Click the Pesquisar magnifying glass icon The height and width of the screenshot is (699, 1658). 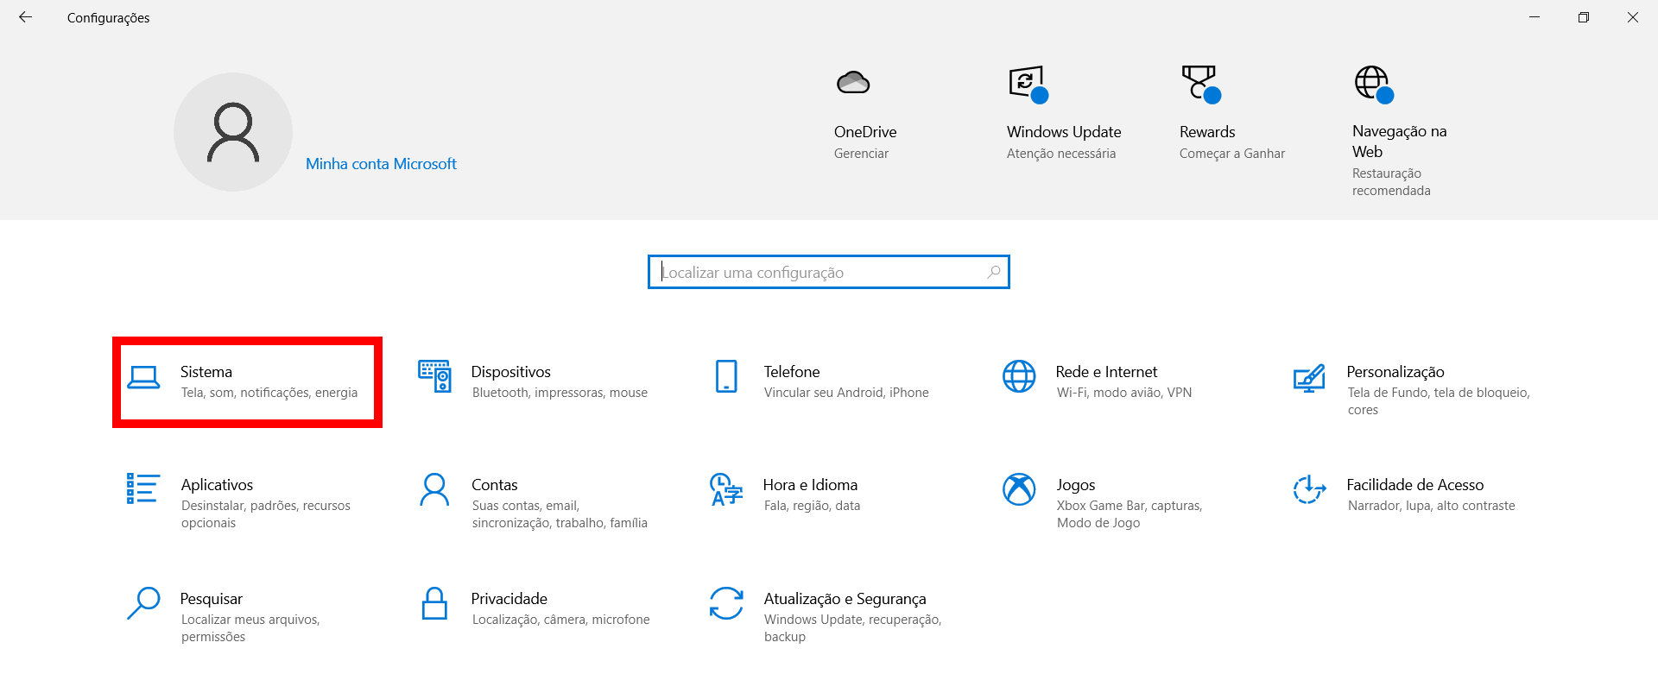(143, 603)
